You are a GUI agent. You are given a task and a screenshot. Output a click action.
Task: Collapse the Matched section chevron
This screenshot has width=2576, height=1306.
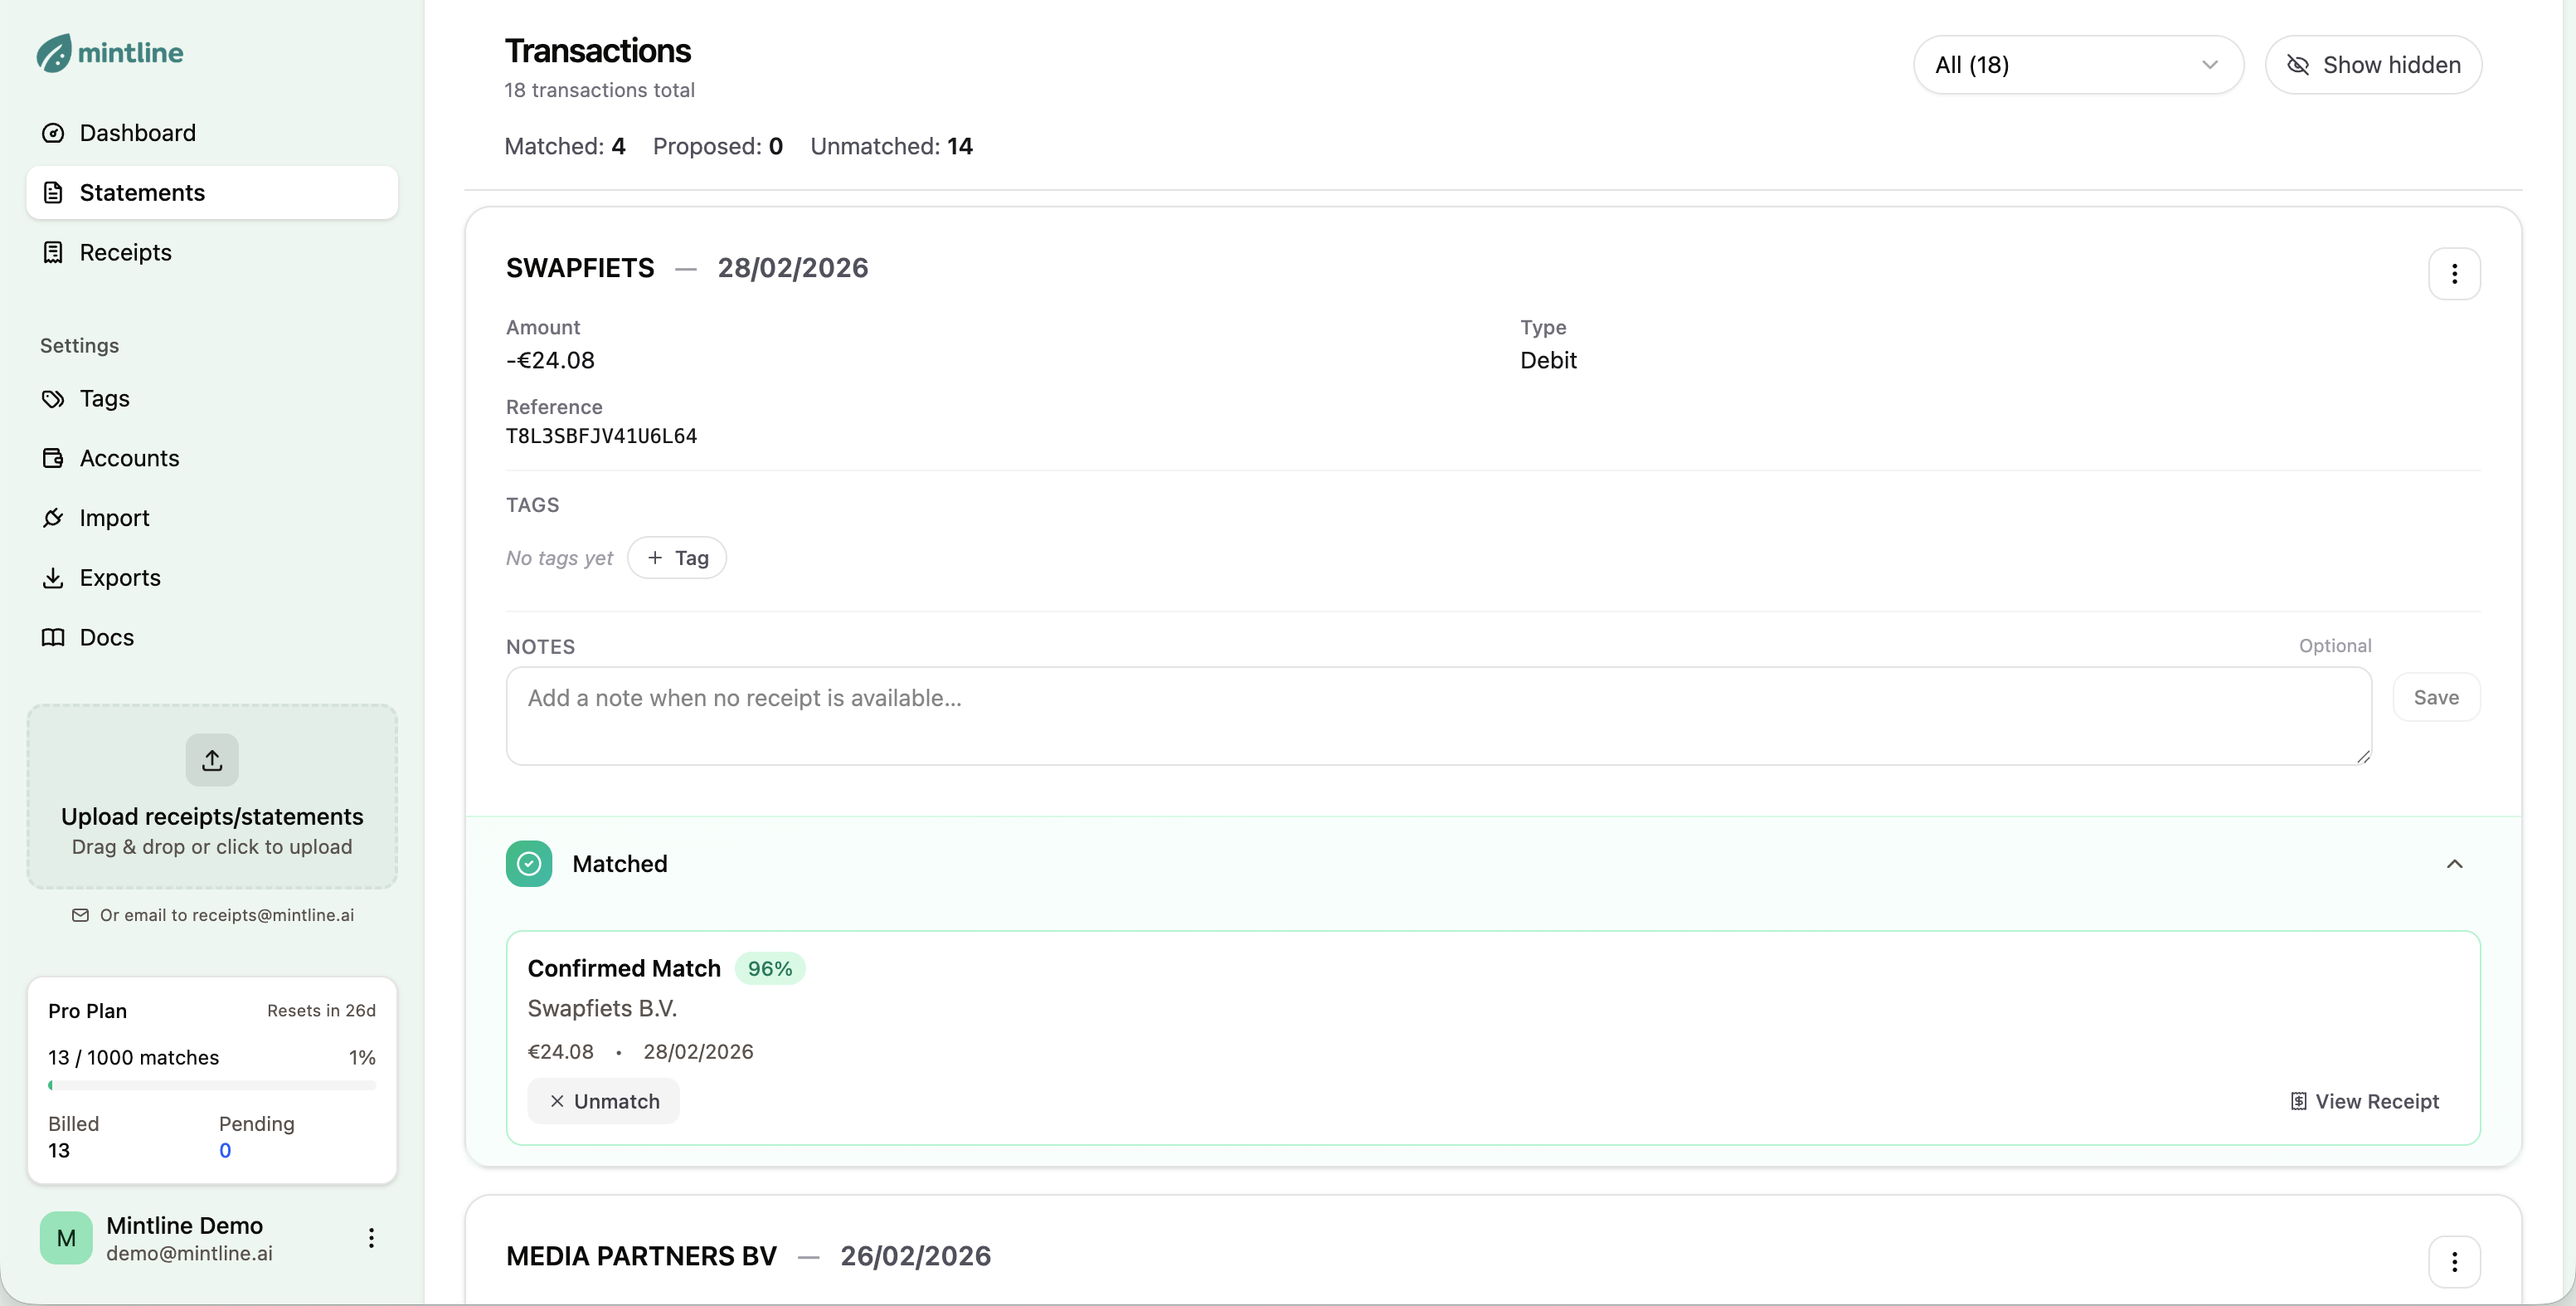pos(2453,864)
